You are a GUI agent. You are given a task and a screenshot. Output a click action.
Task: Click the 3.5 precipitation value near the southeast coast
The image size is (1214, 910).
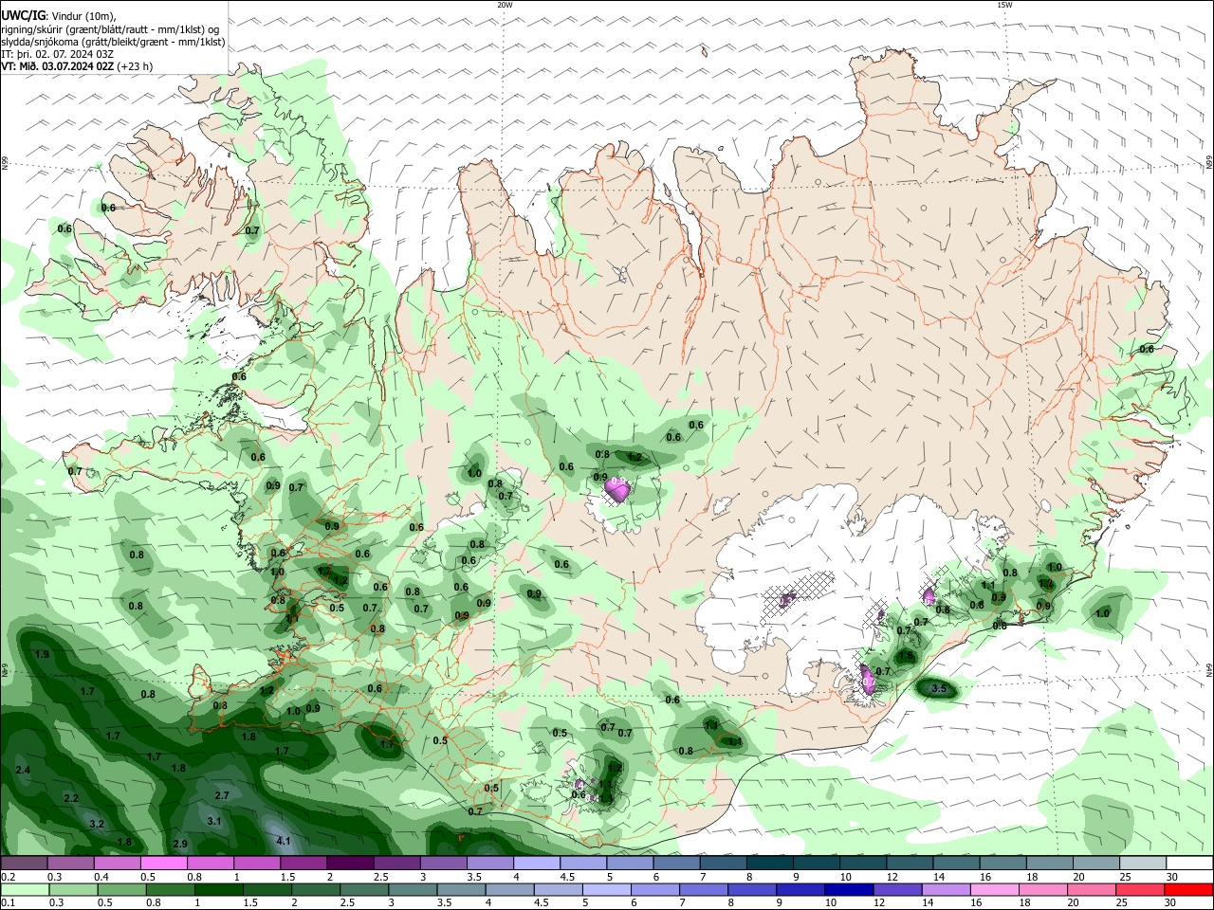[x=939, y=688]
